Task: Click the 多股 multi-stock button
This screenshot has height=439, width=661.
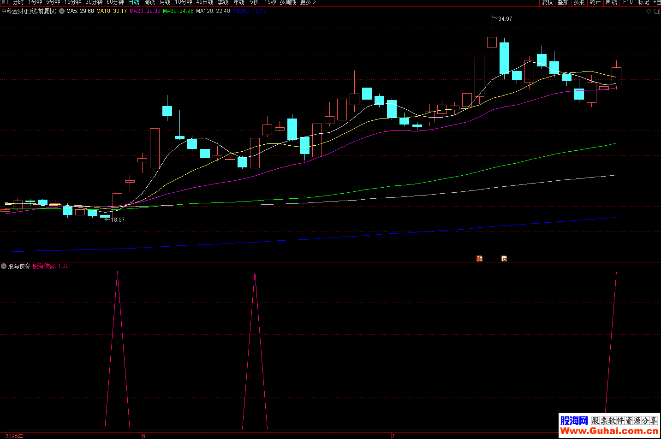Action: (x=579, y=2)
